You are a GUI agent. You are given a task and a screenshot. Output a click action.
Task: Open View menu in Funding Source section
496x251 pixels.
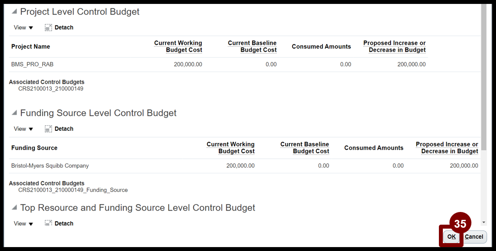coord(23,129)
